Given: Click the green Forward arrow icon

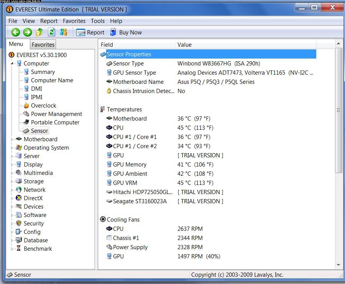Looking at the screenshot, I should click(28, 32).
